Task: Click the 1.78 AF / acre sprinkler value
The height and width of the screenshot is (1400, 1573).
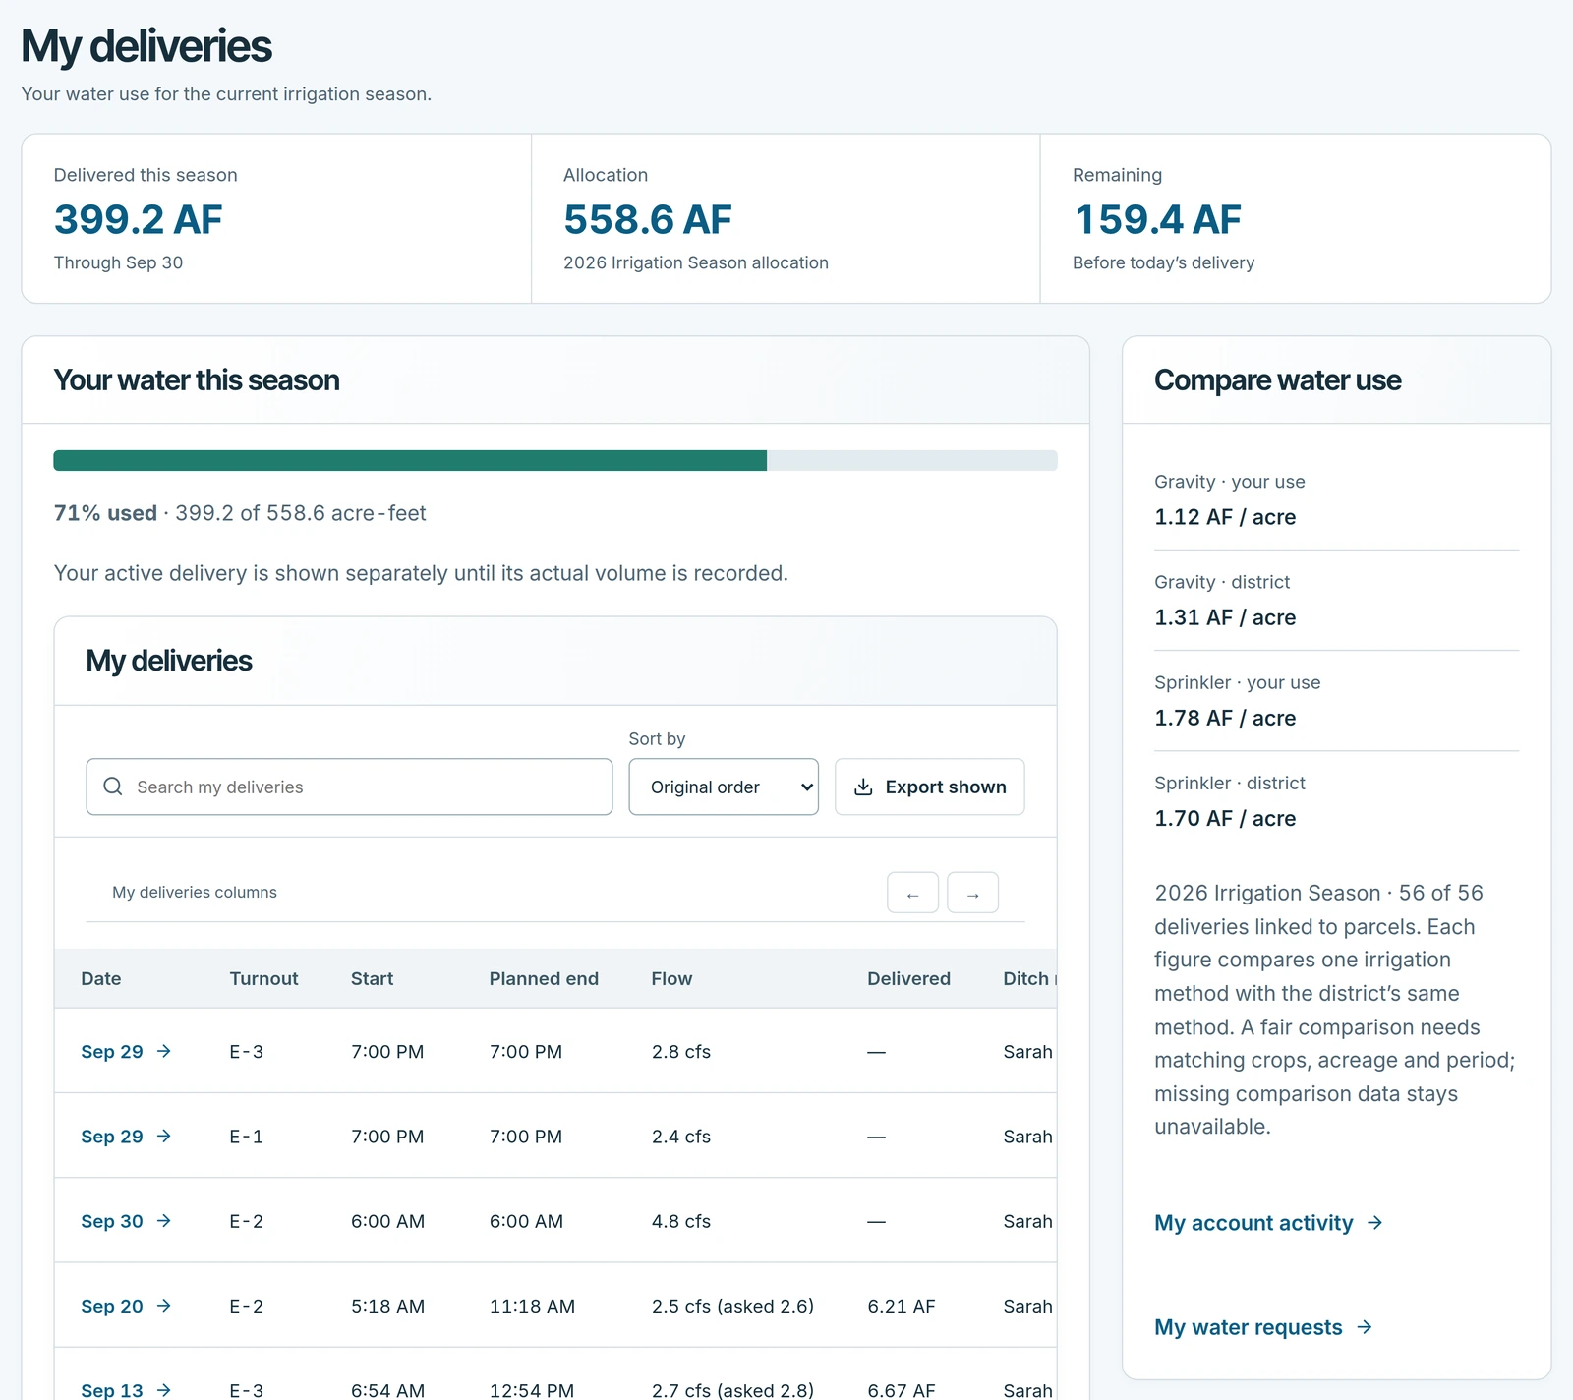Action: [1225, 718]
